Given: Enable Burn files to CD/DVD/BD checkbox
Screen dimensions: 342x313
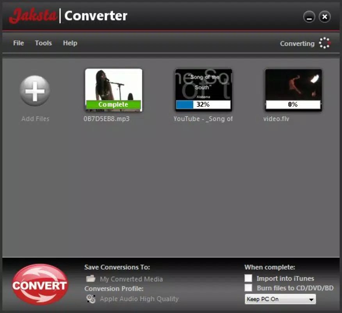Looking at the screenshot, I should tap(248, 288).
